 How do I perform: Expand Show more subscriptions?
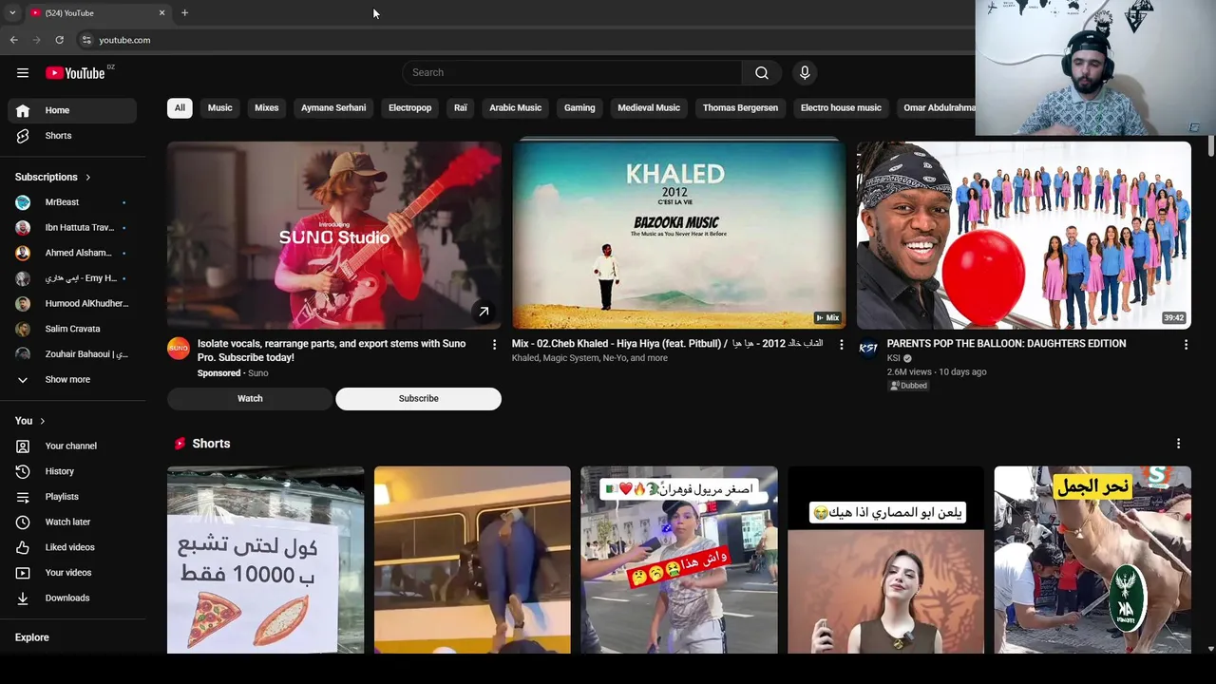tap(72, 380)
